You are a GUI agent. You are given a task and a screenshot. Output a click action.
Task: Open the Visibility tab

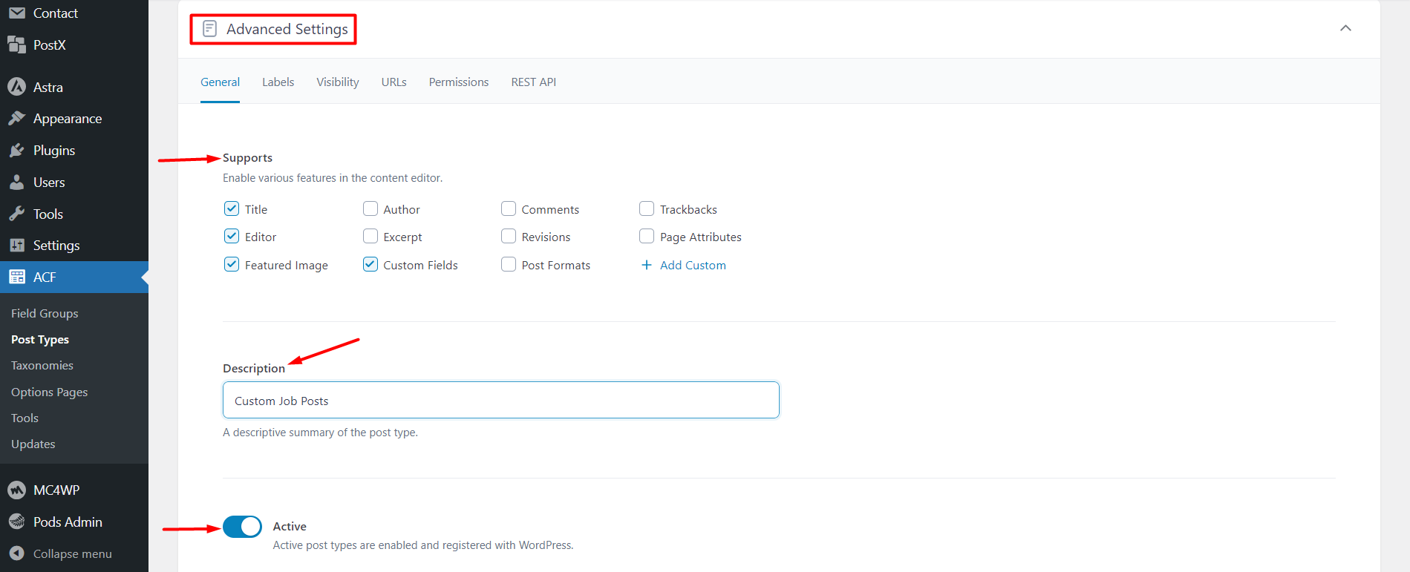pos(338,82)
